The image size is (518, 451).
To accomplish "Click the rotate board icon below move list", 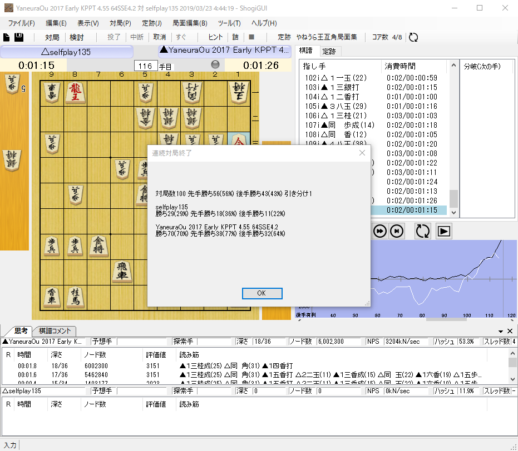I will tap(422, 231).
